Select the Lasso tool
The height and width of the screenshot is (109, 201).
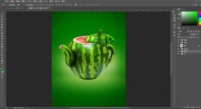2,17
